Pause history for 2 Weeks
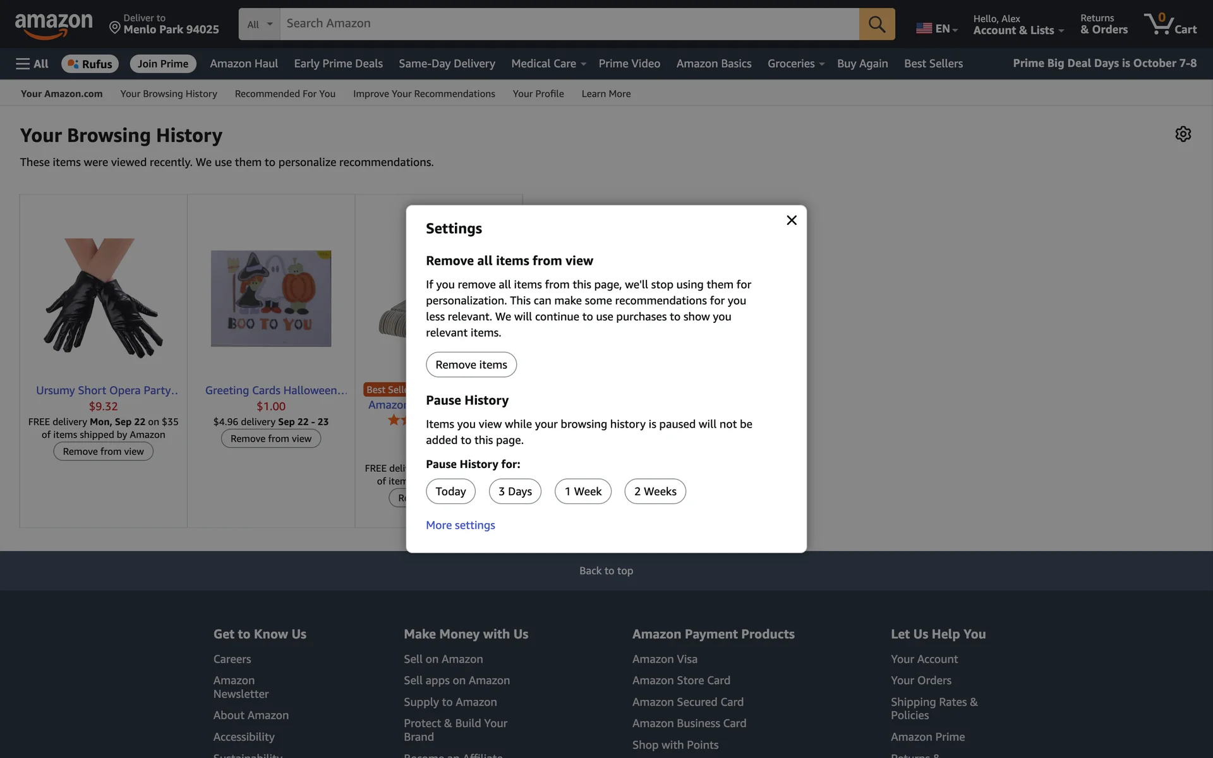Viewport: 1213px width, 758px height. point(655,491)
